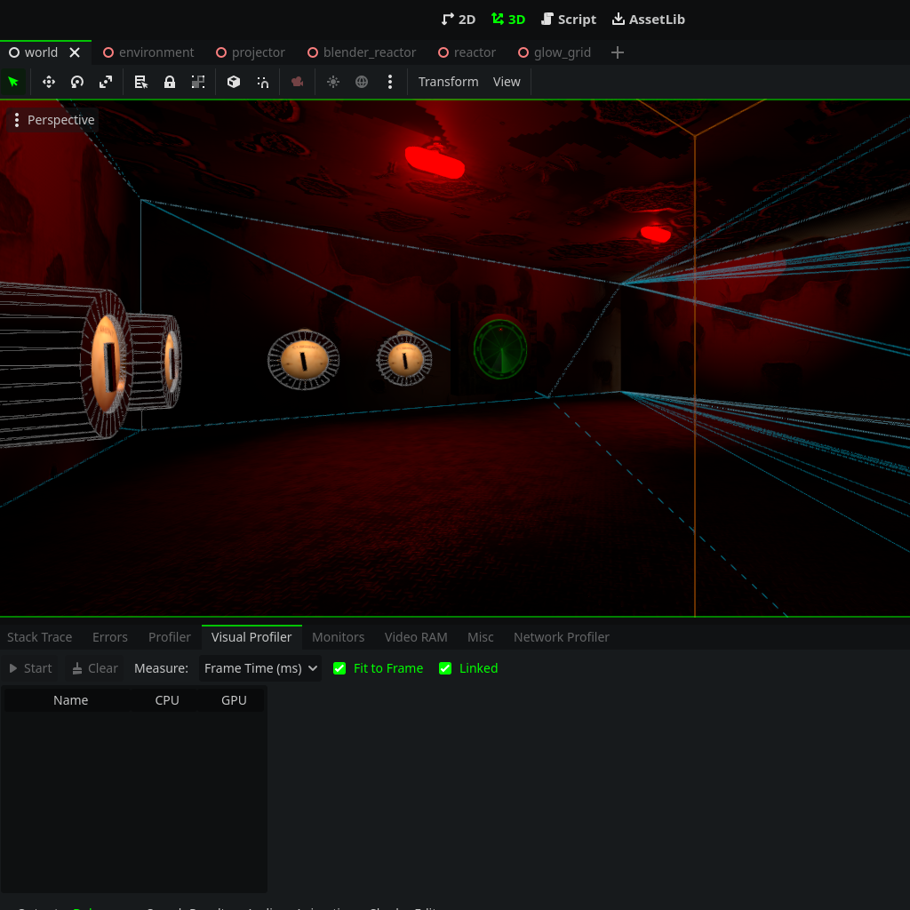Select the Rotate Mode tool

tap(77, 82)
